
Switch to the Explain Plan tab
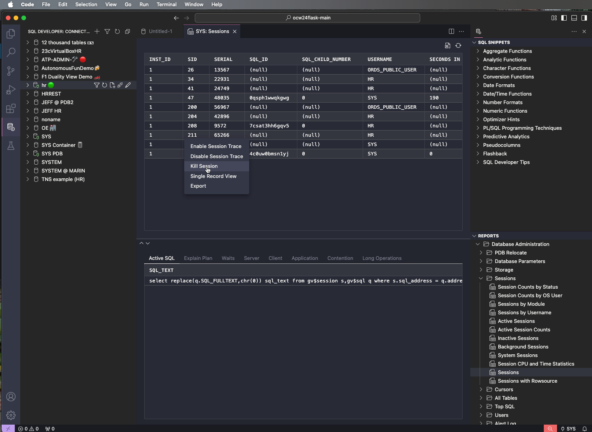pos(198,258)
